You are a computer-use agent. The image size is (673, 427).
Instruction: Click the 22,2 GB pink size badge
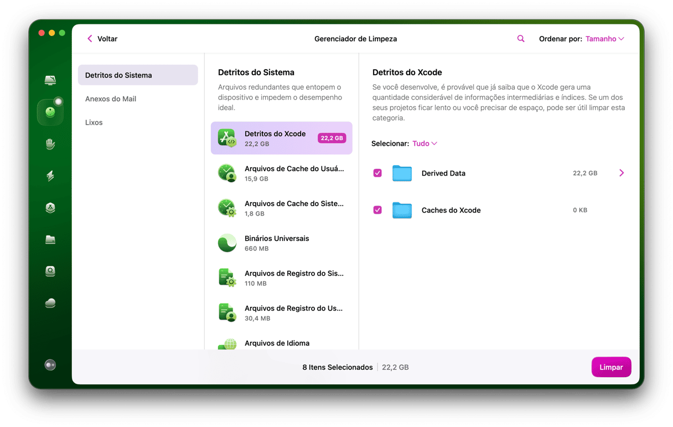coord(332,138)
